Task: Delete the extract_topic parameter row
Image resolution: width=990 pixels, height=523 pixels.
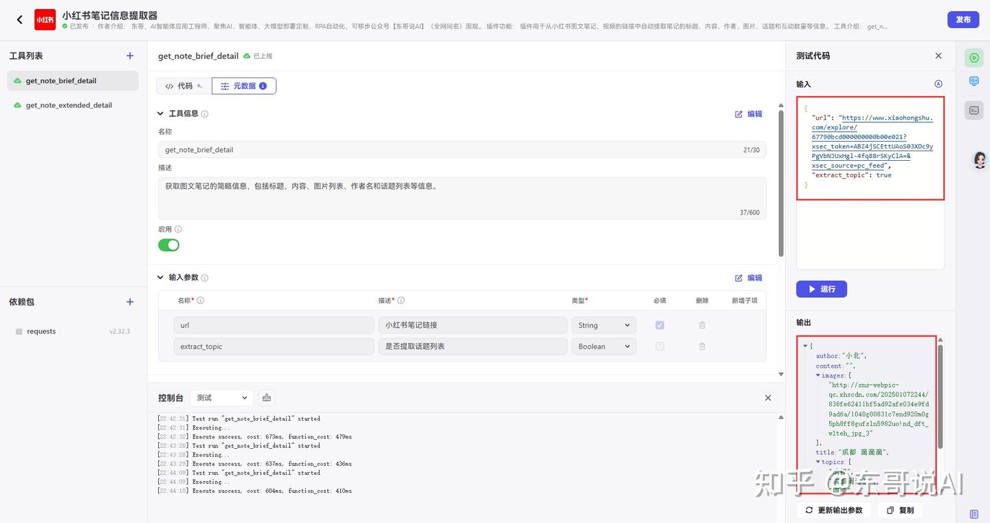Action: [x=702, y=346]
